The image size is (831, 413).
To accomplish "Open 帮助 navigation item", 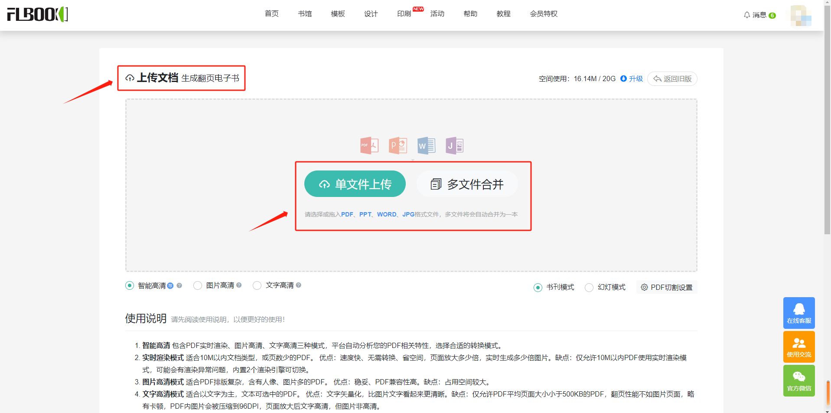I will click(x=470, y=14).
